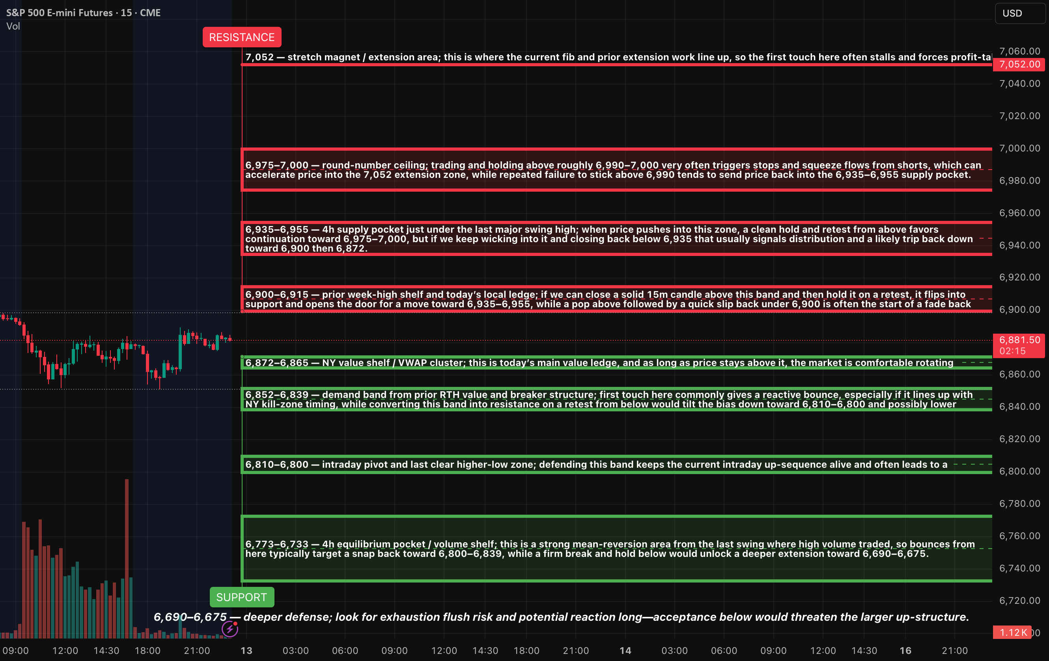This screenshot has height=661, width=1049.
Task: Click the Vol indicator label
Action: (x=13, y=26)
